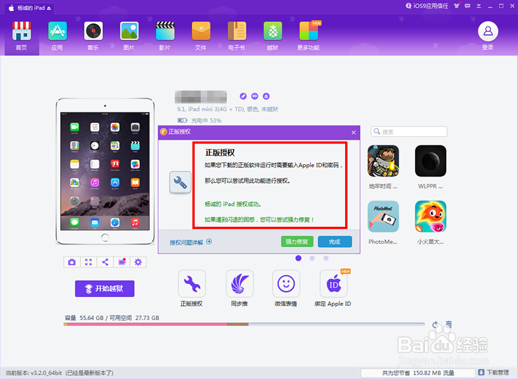Click the cleanup broom icon near storage bar
This screenshot has height=379, width=518.
coord(448,324)
